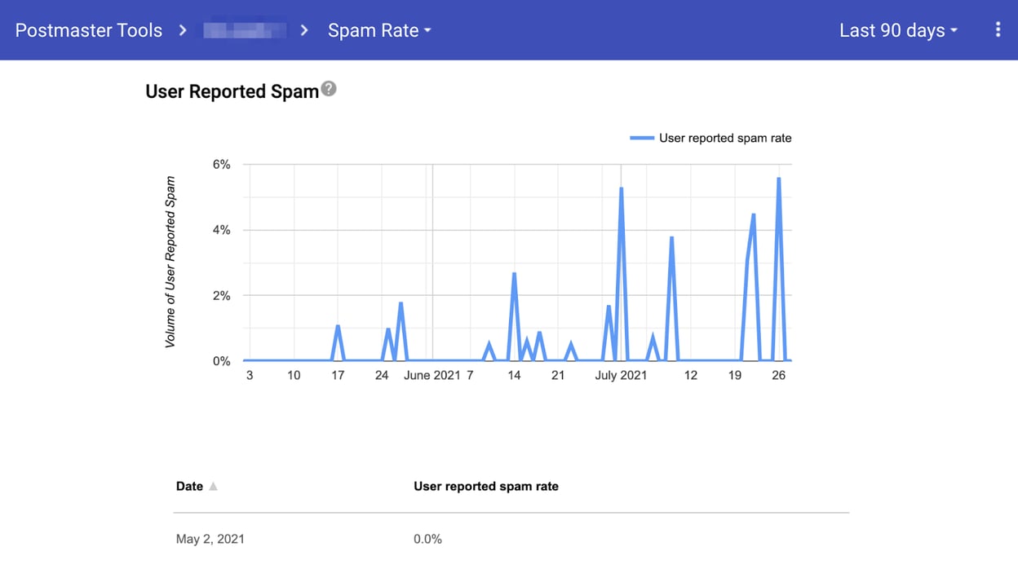This screenshot has height=578, width=1018.
Task: Click Postmaster Tools in the breadcrumb
Action: point(89,29)
